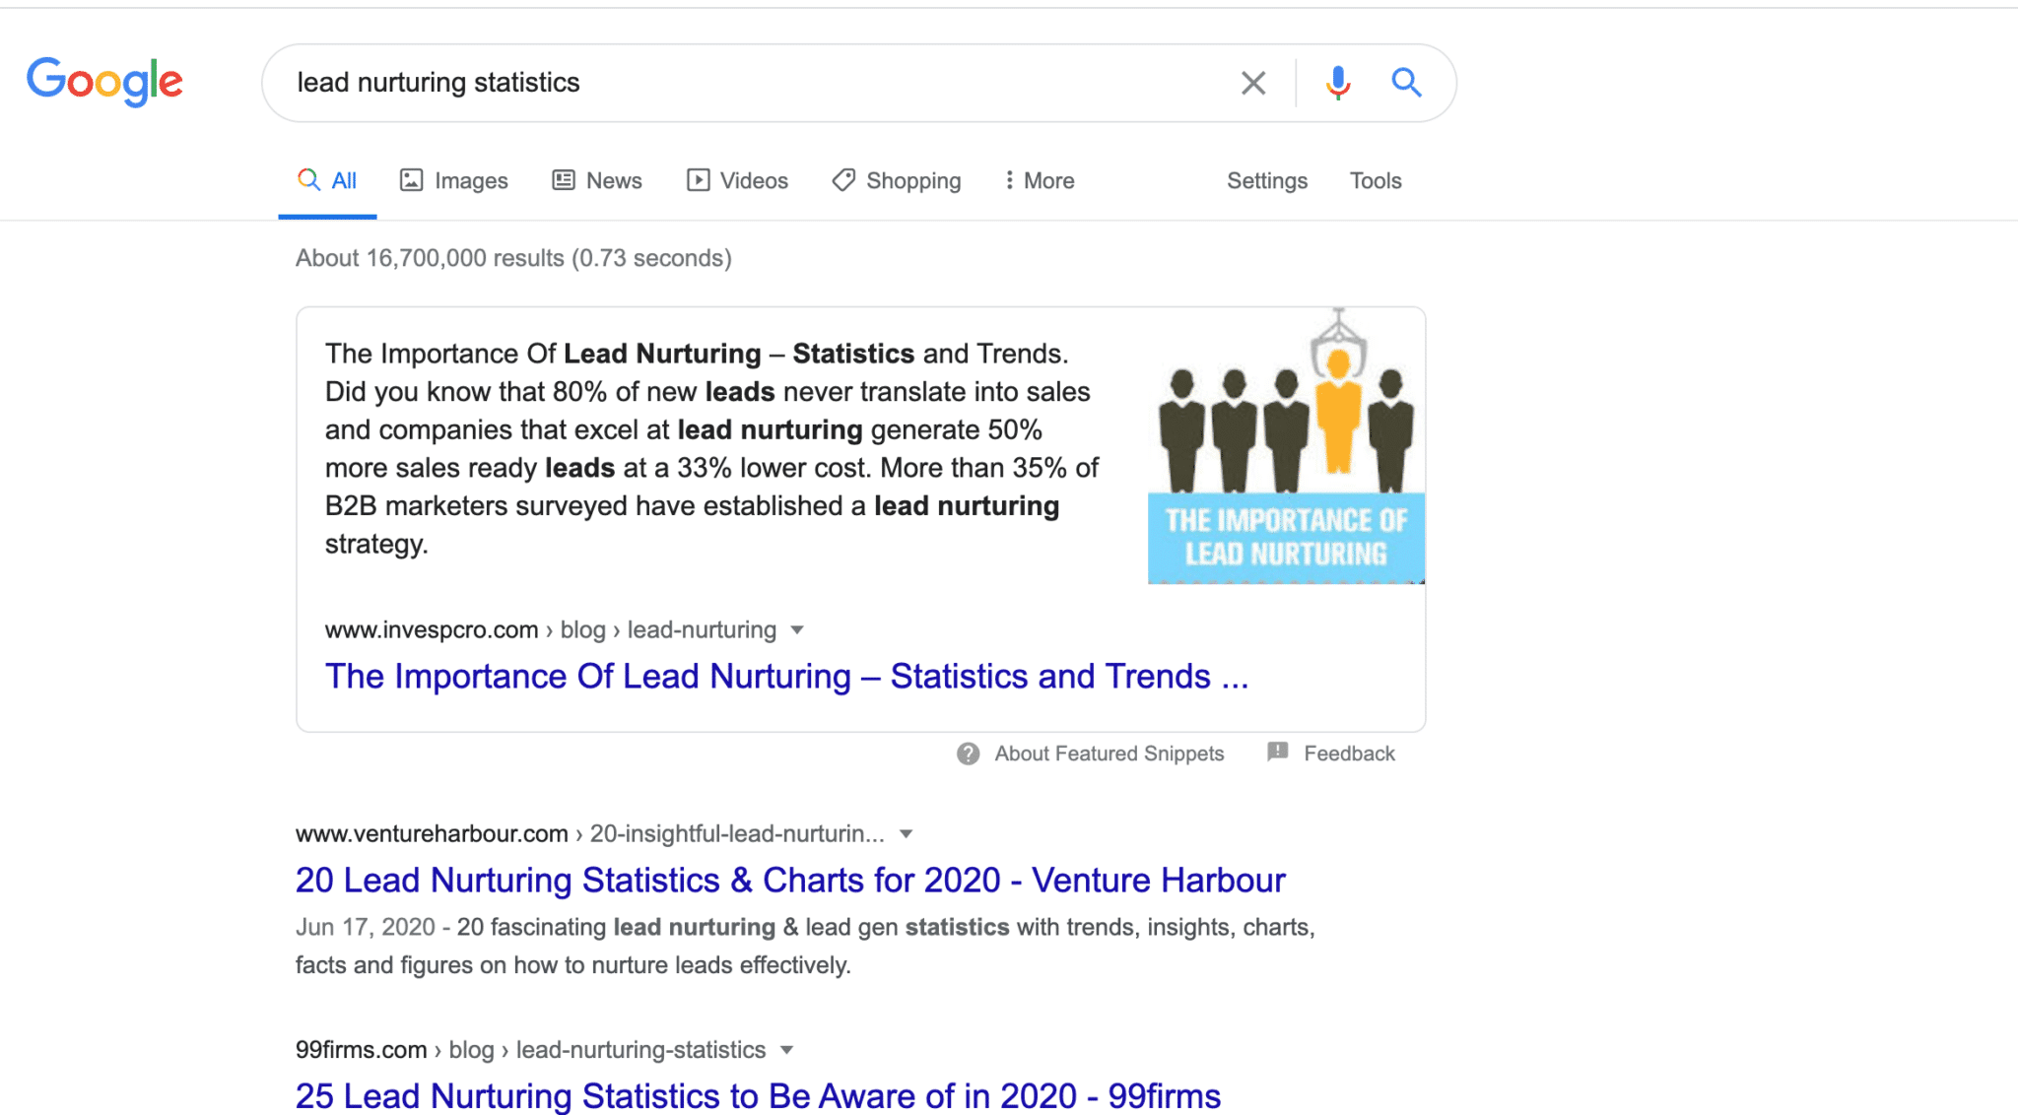2018x1115 pixels.
Task: Expand the More search options menu
Action: coord(1039,180)
